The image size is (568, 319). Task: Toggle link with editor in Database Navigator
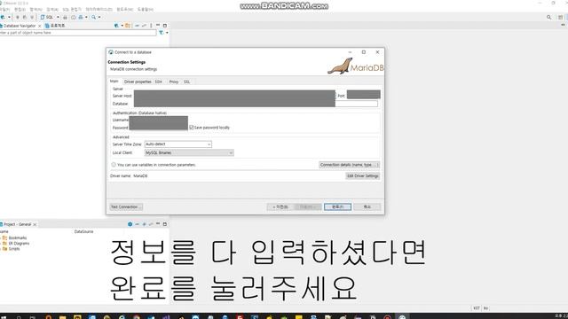coord(144,26)
